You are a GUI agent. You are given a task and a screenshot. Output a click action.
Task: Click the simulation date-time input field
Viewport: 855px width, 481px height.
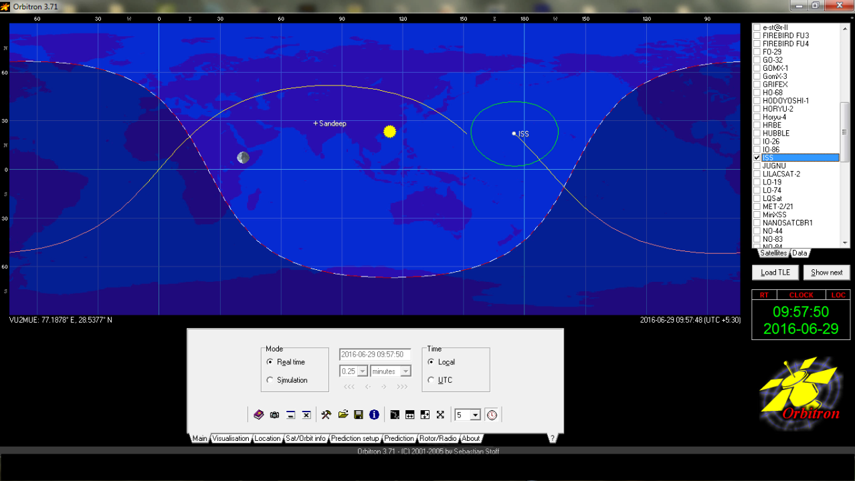(x=375, y=355)
